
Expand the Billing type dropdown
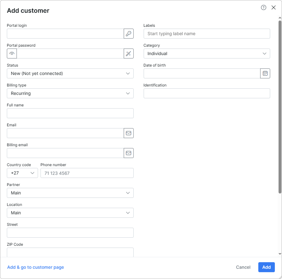70,93
